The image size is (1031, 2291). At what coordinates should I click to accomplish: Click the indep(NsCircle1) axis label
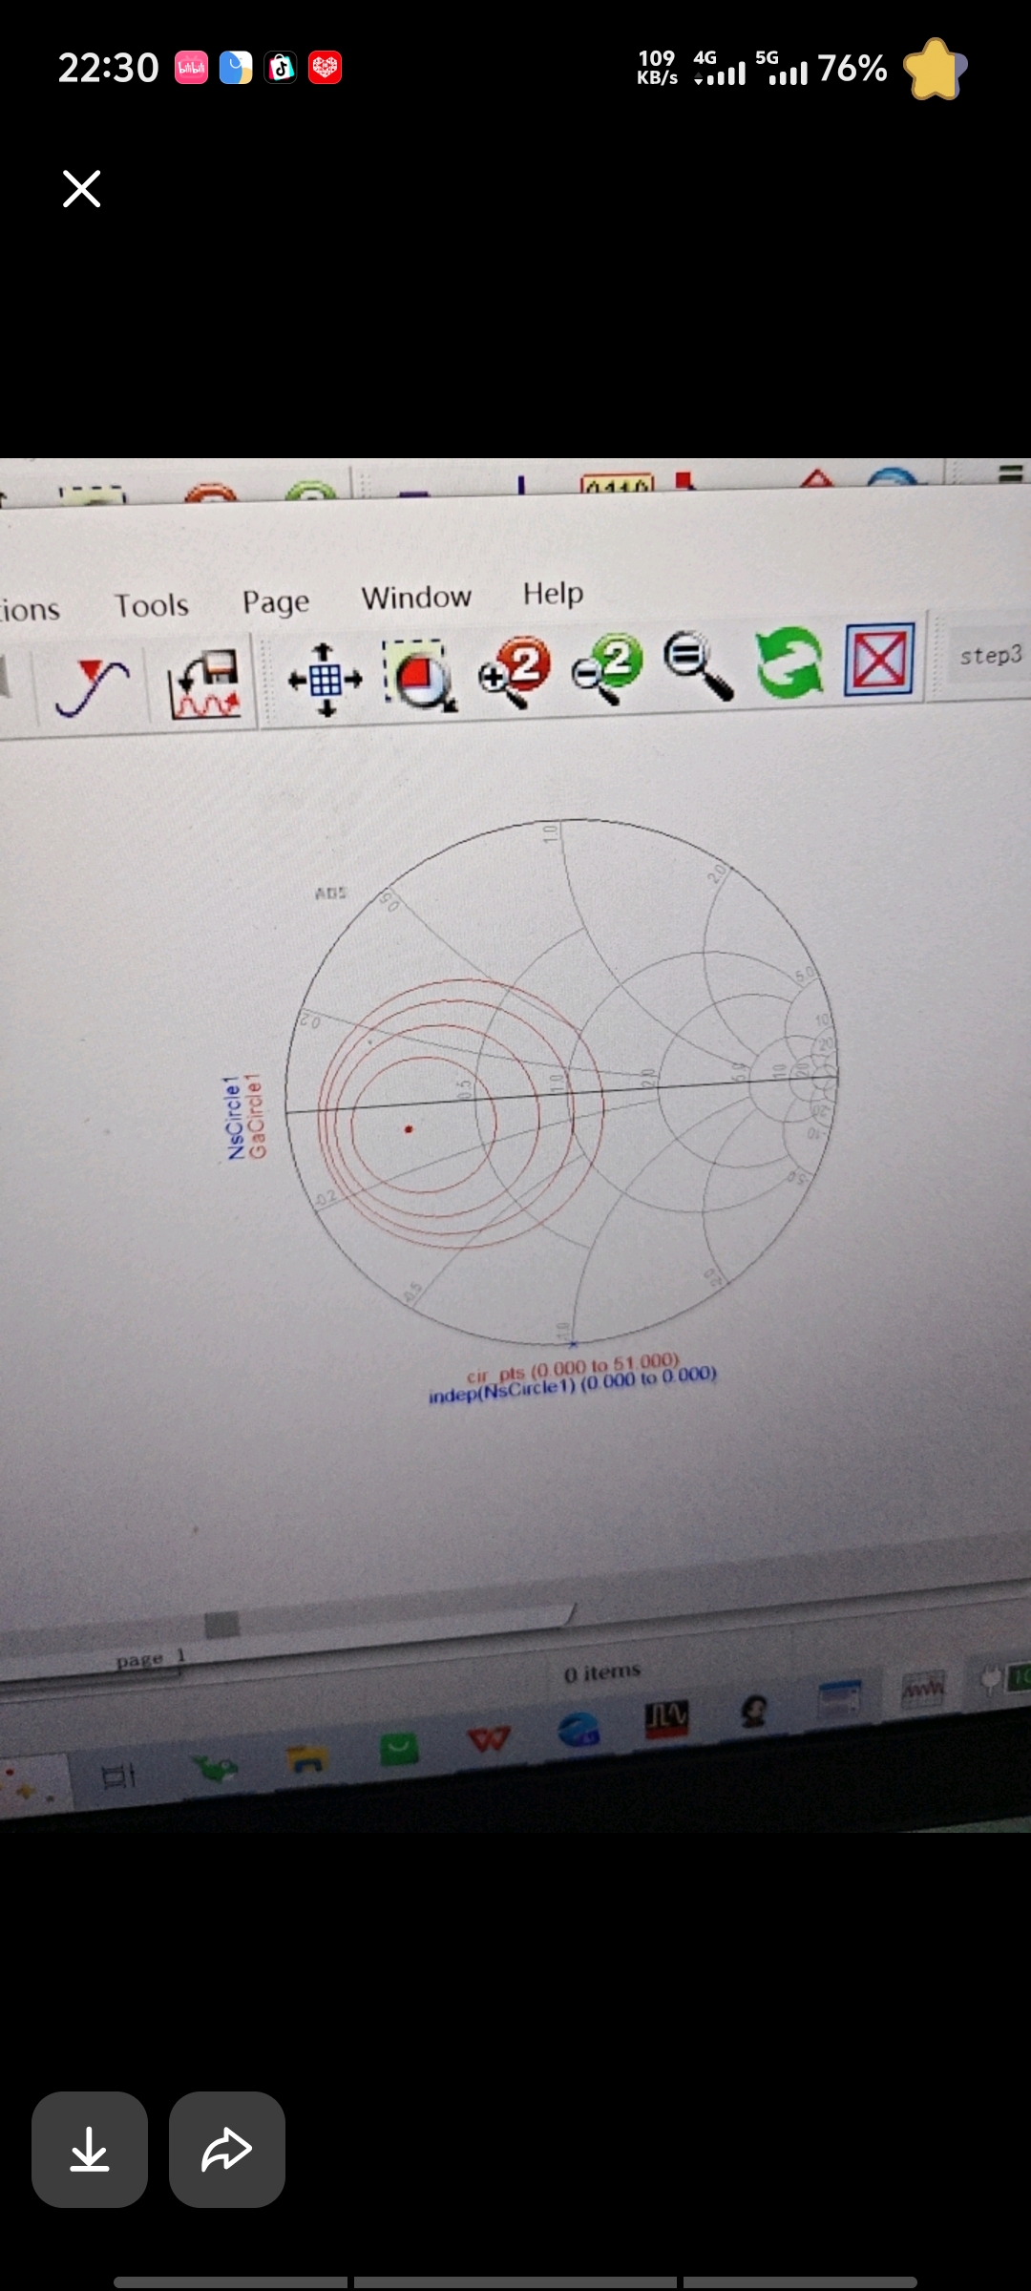click(573, 1385)
